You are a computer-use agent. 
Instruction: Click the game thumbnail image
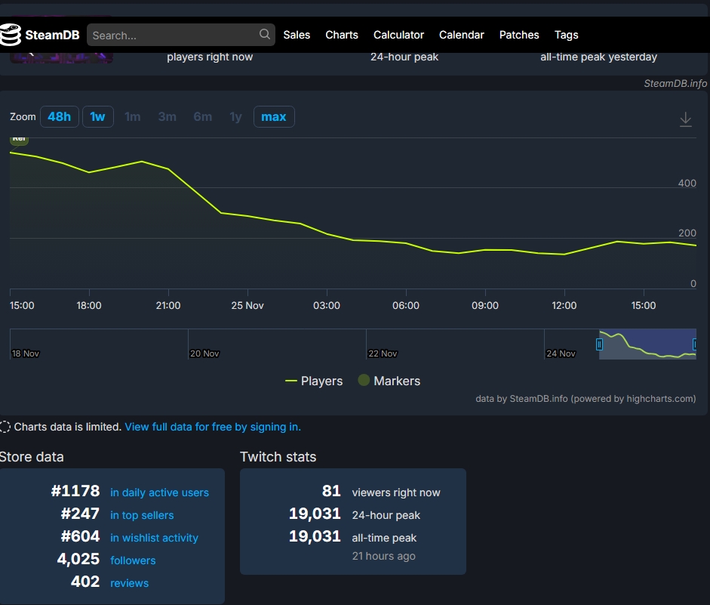61,58
